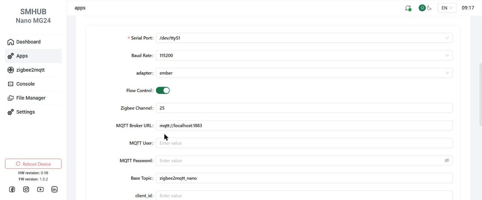Click the File Manager copy icon
Image resolution: width=482 pixels, height=200 pixels.
click(11, 98)
